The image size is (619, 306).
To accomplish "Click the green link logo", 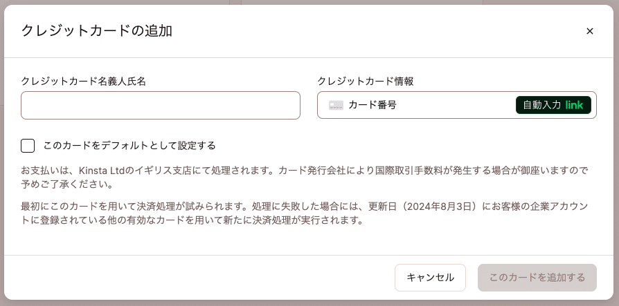I will (574, 105).
